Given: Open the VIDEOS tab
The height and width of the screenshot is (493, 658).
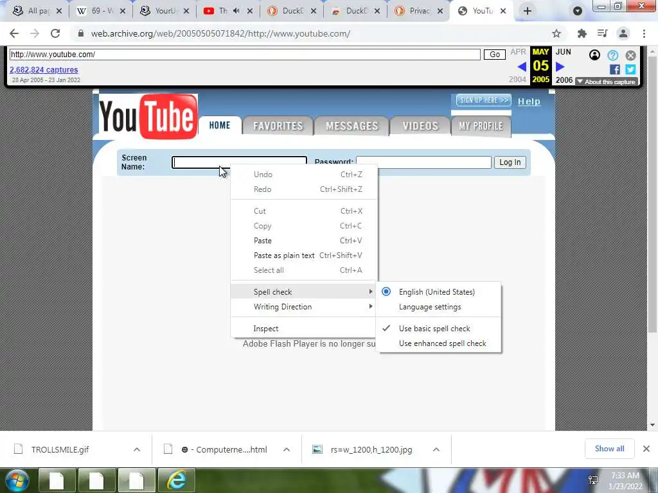Looking at the screenshot, I should click(420, 126).
